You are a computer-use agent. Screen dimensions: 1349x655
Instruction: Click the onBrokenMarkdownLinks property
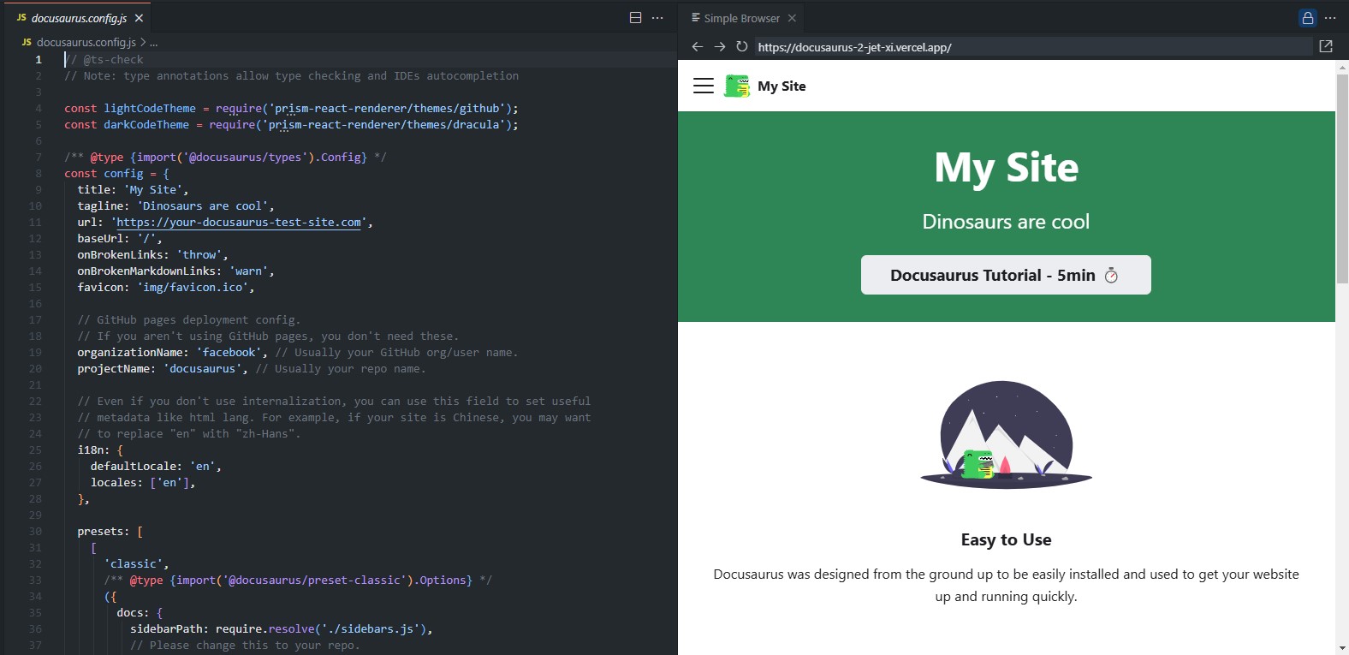[146, 271]
